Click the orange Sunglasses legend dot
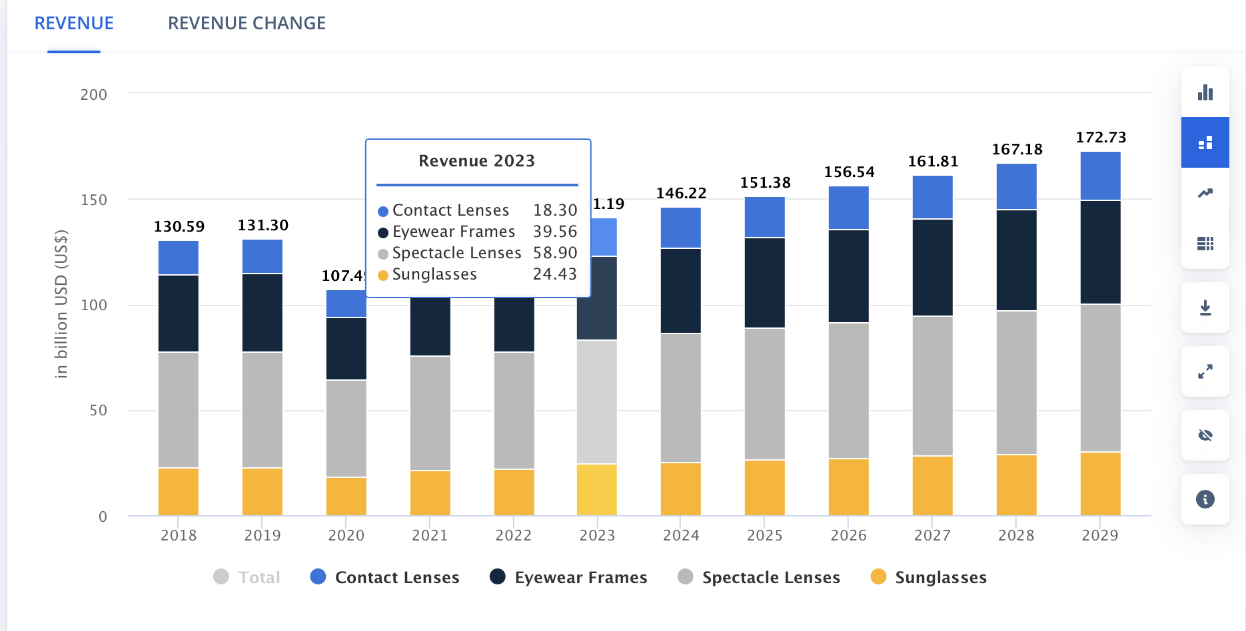The height and width of the screenshot is (631, 1246). (879, 576)
